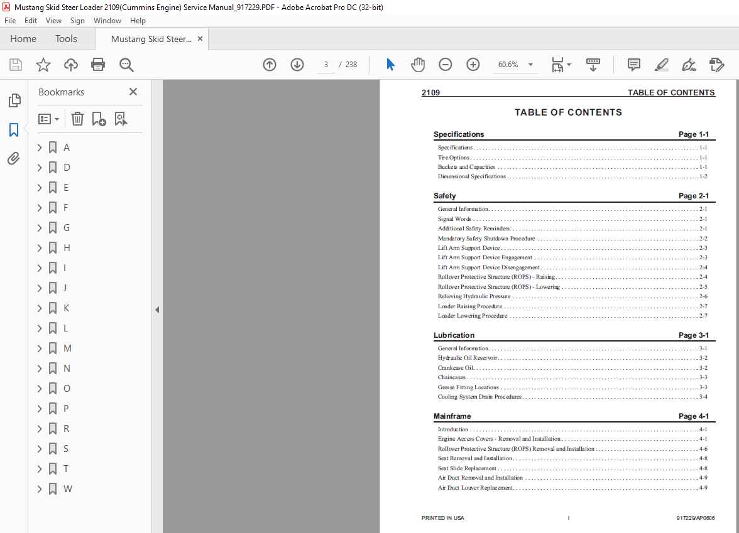Image resolution: width=739 pixels, height=533 pixels.
Task: Add a new bookmark icon
Action: click(x=99, y=119)
